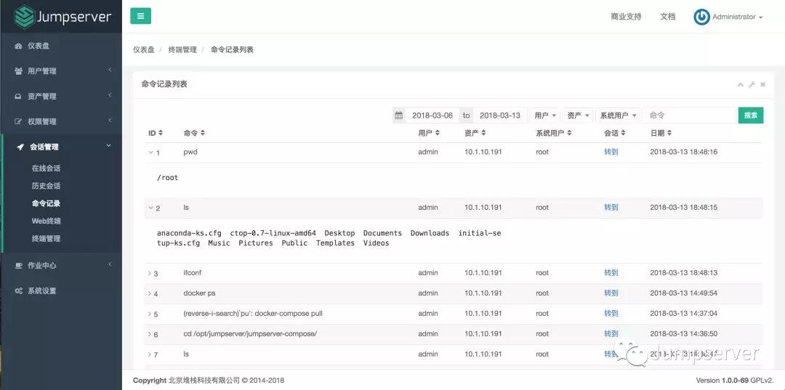Close the panel with the x icon
Image resolution: width=785 pixels, height=390 pixels.
pyautogui.click(x=762, y=85)
